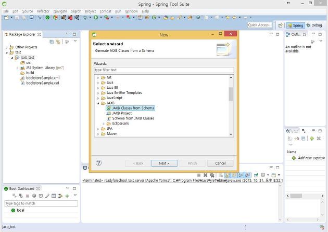Click Boot Dashboard pencil edit icon

point(47,196)
